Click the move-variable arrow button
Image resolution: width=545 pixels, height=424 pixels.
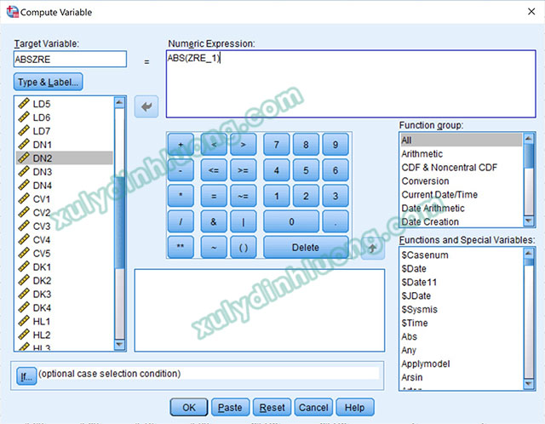146,106
